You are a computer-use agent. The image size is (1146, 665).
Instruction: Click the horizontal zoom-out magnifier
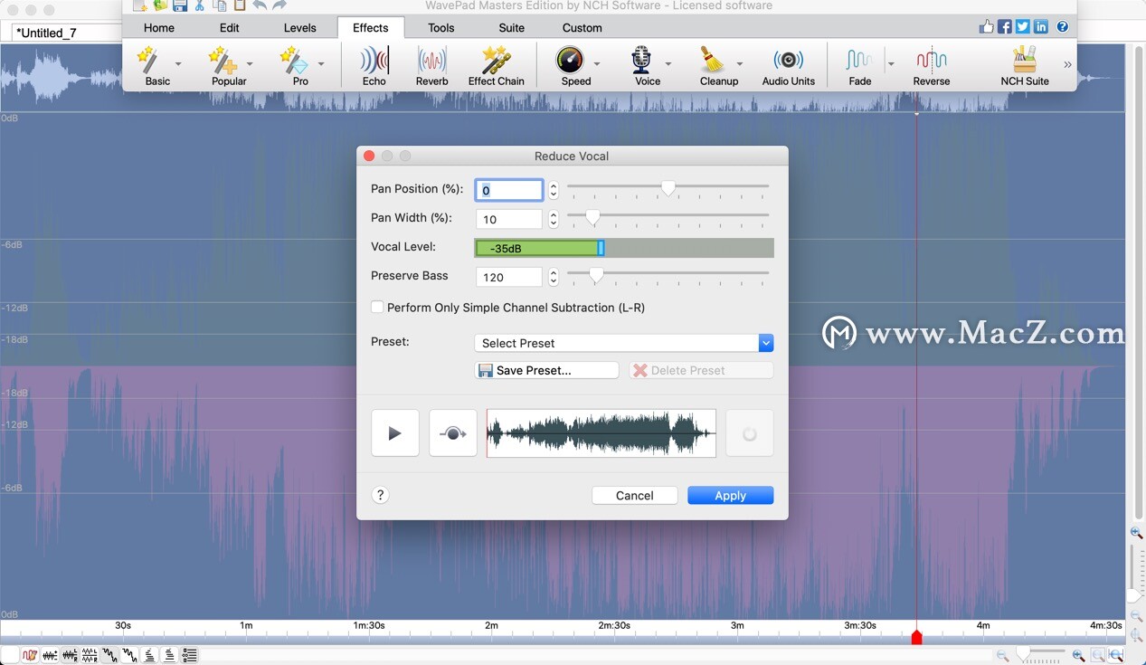pyautogui.click(x=1002, y=656)
